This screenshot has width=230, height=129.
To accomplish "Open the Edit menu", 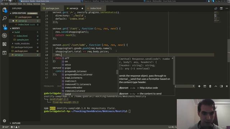I will coord(6,4).
